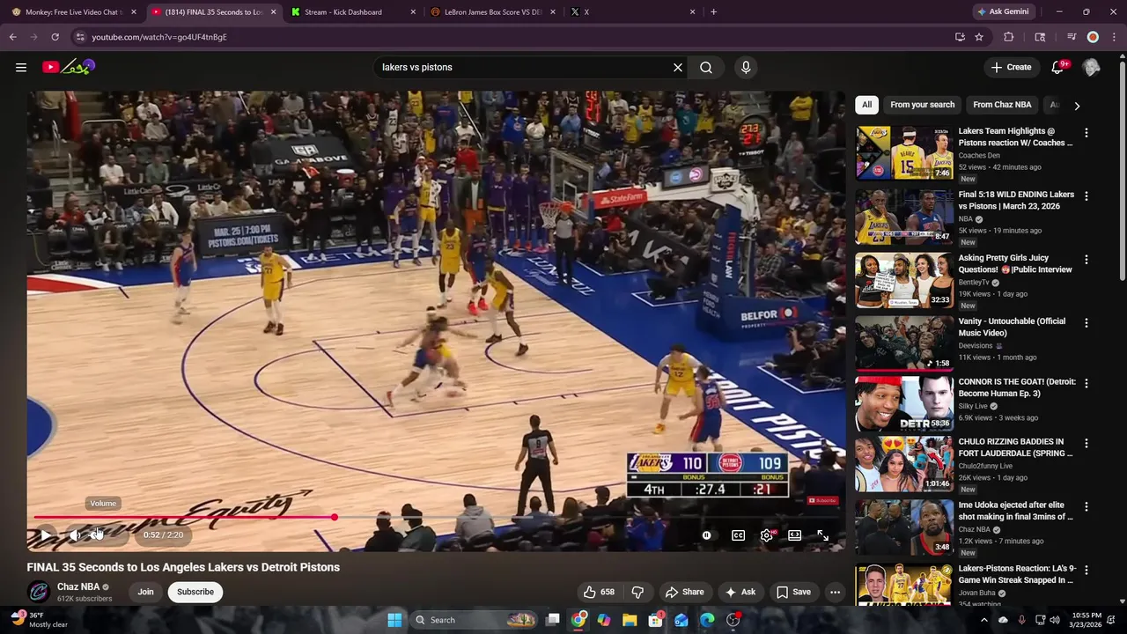1127x634 pixels.
Task: Open Chaz NBA channel name link
Action: tap(78, 586)
